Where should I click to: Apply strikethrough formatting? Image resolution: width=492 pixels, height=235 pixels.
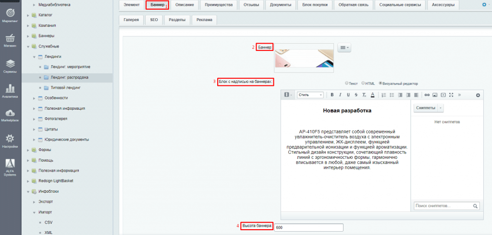356,95
